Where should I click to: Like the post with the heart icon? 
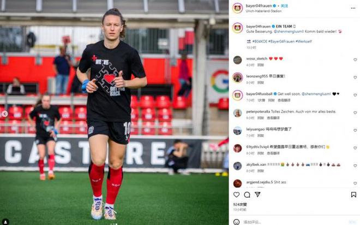coord(236,194)
